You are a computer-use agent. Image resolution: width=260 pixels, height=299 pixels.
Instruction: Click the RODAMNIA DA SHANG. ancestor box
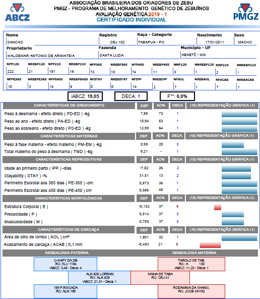191,291
